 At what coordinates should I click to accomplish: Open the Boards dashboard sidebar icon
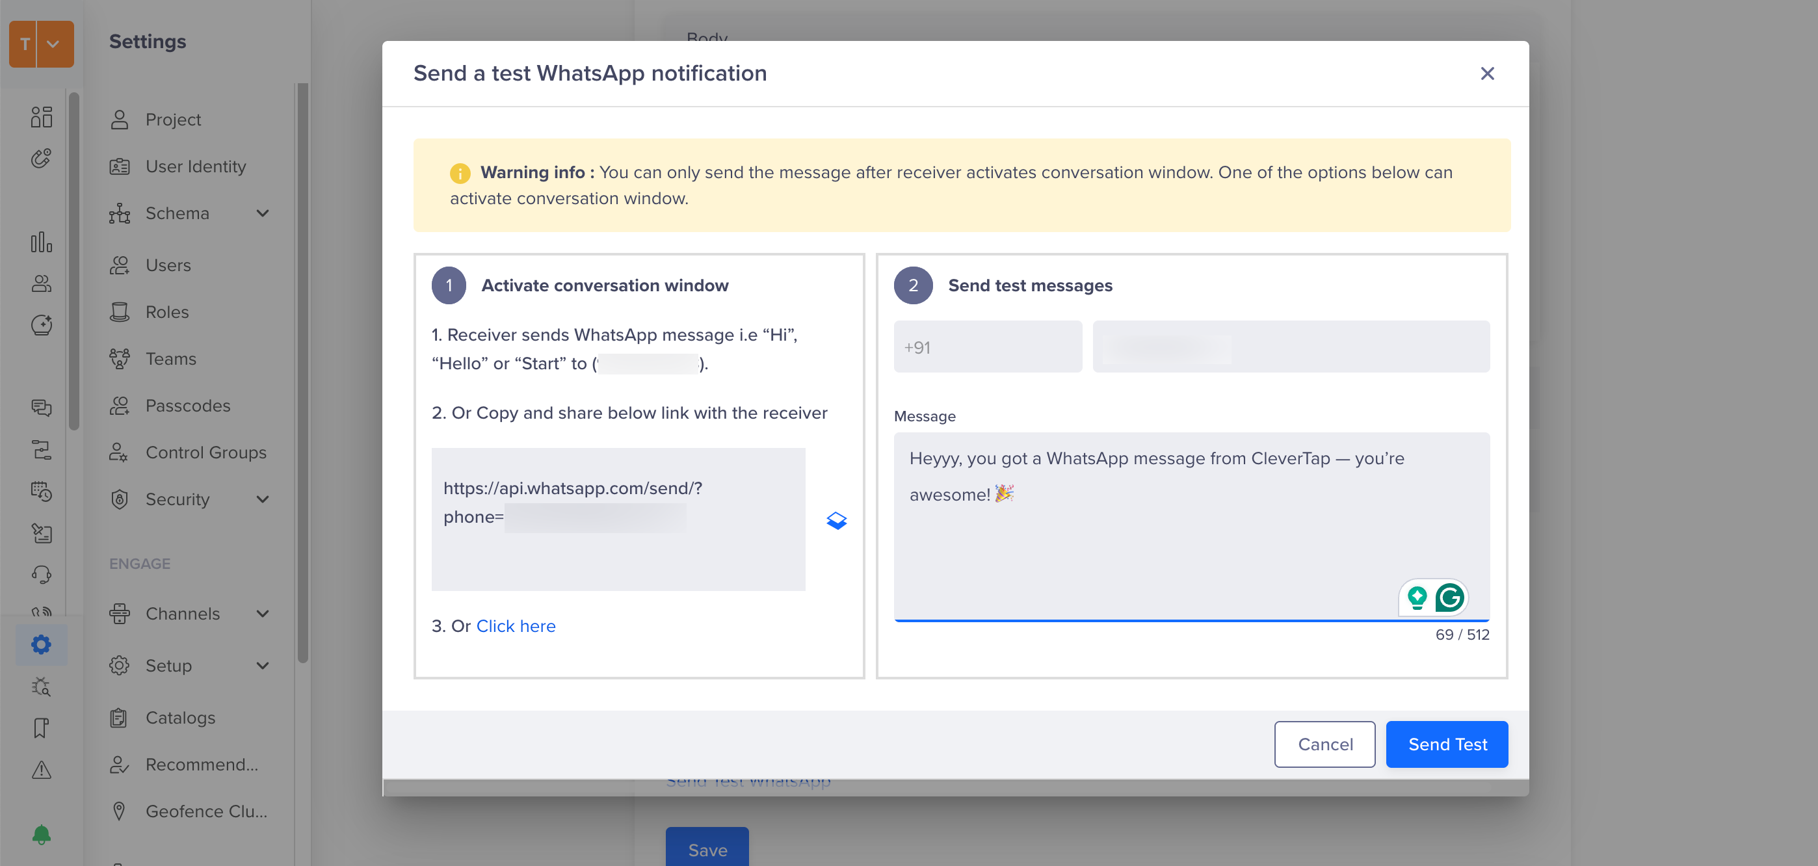point(42,117)
